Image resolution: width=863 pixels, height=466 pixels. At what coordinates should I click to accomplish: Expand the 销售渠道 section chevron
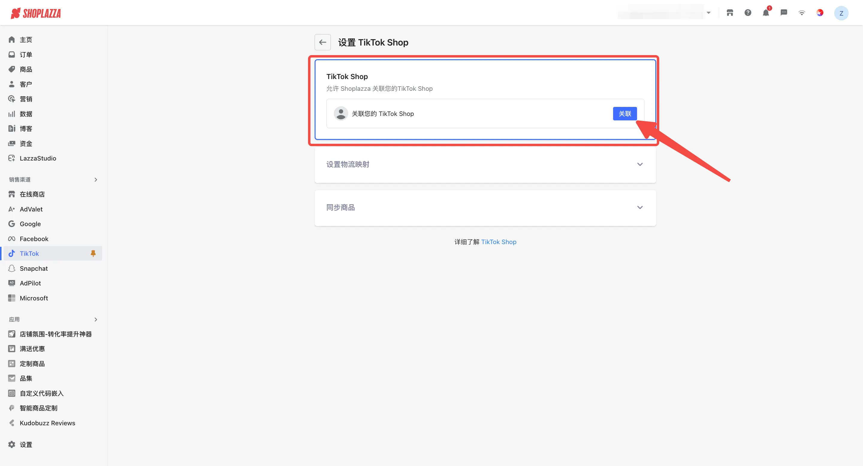click(96, 180)
